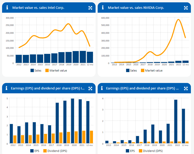The width and height of the screenshot is (194, 154).
Task: Click the NVIDIA 12 mo EPS bar
Action: (x=183, y=126)
